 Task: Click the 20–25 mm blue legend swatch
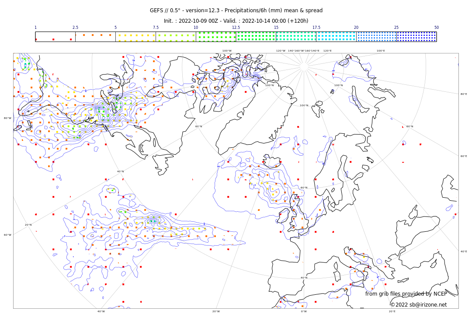coord(376,37)
